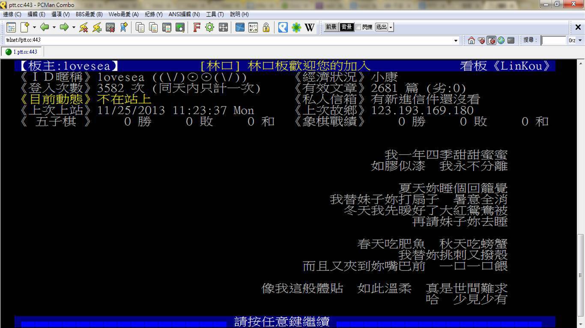
Task: Click the 有新進信件還沒看 mailbox text
Action: tap(426, 99)
